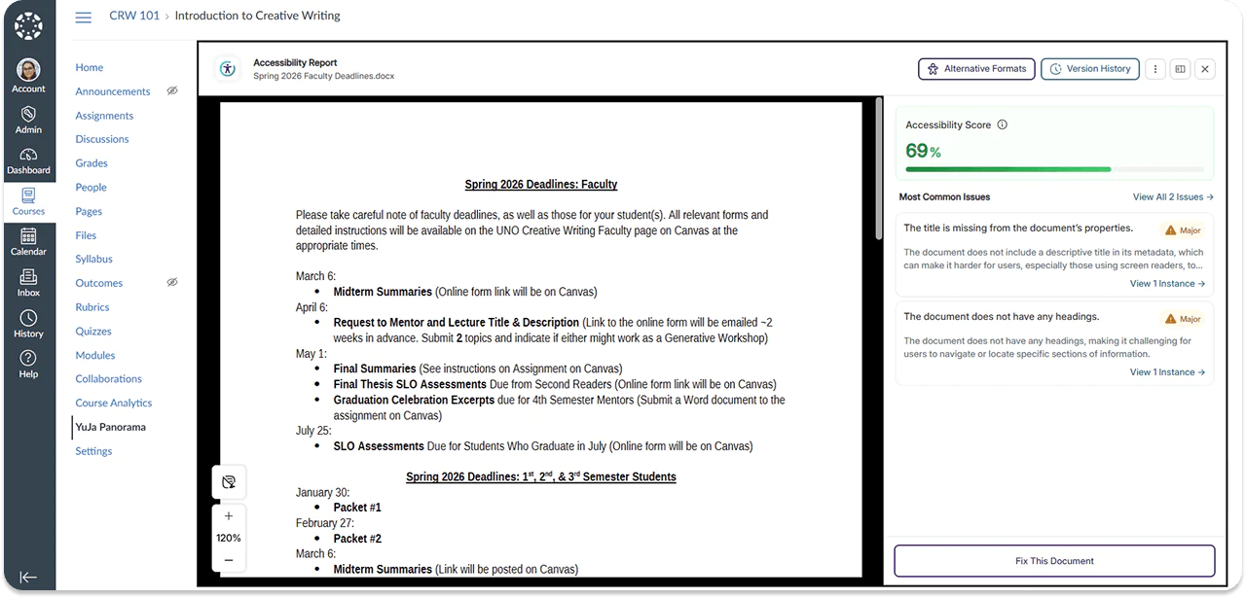Screen dimensions: 1246x598
Task: Click the Major badge on no headings issue
Action: click(1184, 319)
